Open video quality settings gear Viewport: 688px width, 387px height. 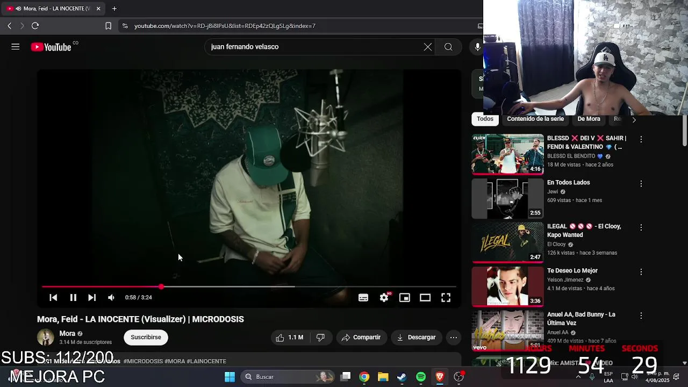pyautogui.click(x=384, y=297)
